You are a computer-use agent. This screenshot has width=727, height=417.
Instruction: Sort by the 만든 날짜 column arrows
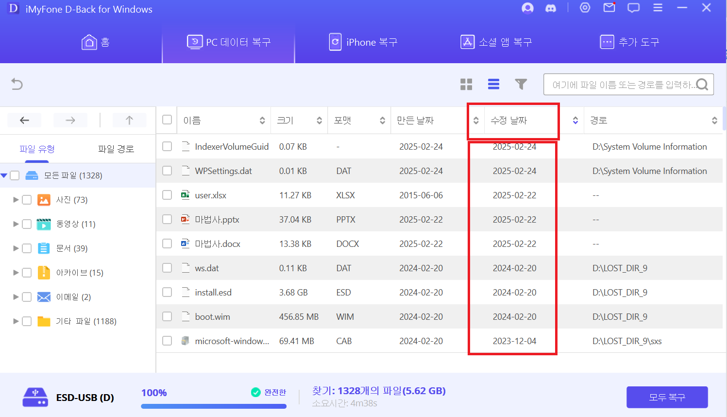pos(476,121)
